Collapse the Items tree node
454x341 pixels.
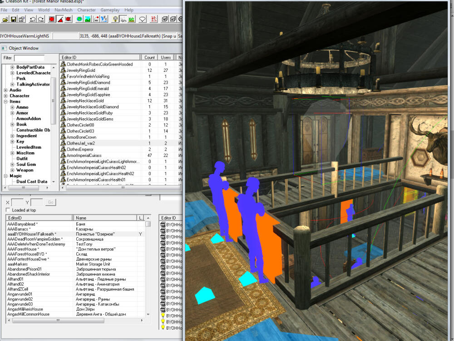point(5,101)
